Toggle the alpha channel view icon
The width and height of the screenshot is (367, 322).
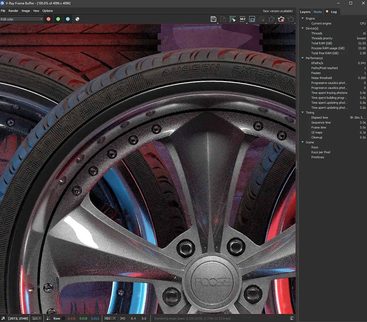pyautogui.click(x=77, y=19)
